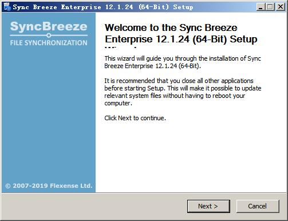The width and height of the screenshot is (288, 221).
Task: Open the installer icon in the title bar
Action: click(7, 7)
